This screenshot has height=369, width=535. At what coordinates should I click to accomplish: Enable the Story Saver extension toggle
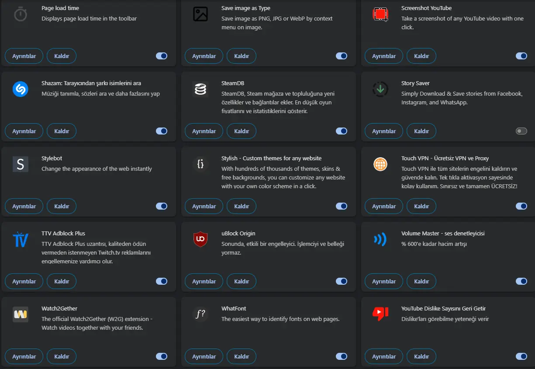pos(521,131)
